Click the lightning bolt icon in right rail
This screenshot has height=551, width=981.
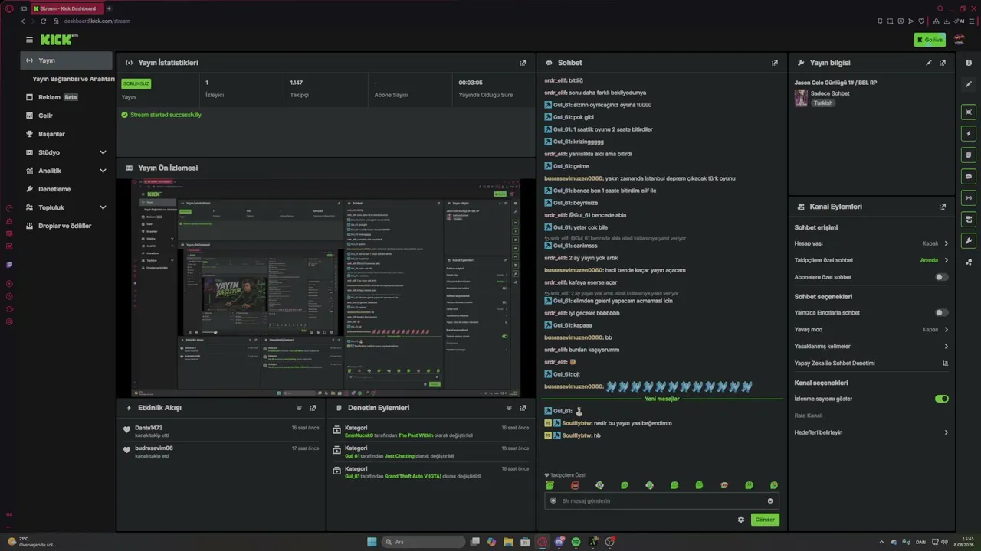click(969, 133)
